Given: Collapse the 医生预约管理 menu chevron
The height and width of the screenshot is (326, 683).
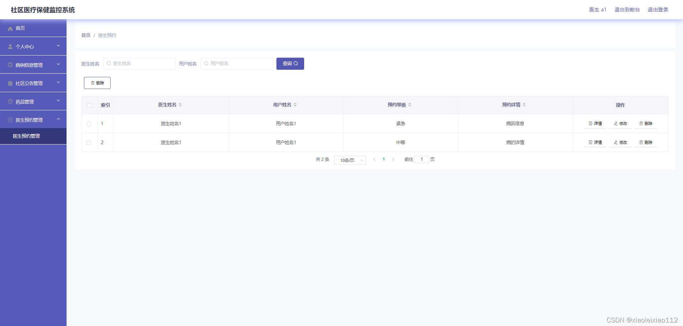Looking at the screenshot, I should click(58, 119).
